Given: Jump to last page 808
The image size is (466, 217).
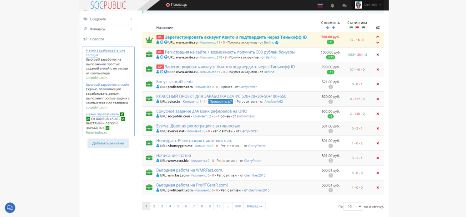Looking at the screenshot, I should point(238,206).
